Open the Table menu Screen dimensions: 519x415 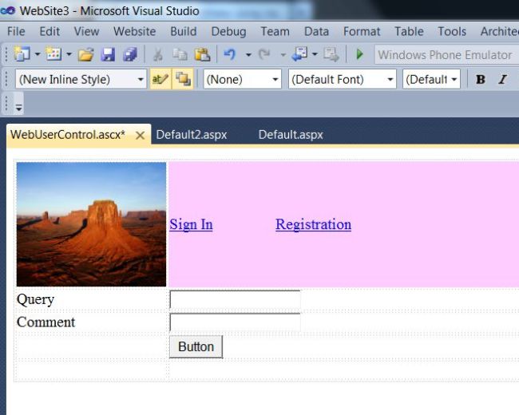click(x=409, y=31)
